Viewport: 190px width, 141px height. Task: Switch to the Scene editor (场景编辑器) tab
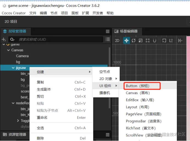pyautogui.click(x=127, y=31)
